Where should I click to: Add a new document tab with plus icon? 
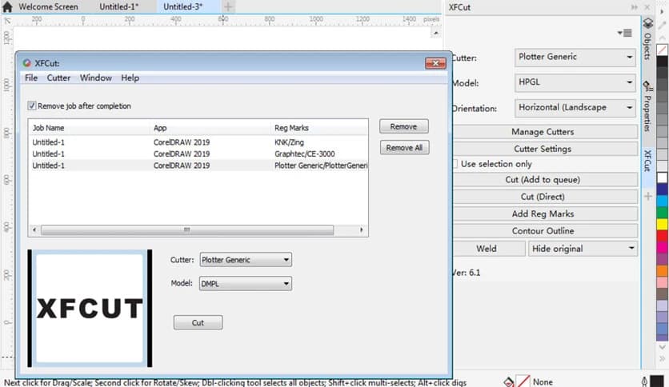tap(227, 6)
